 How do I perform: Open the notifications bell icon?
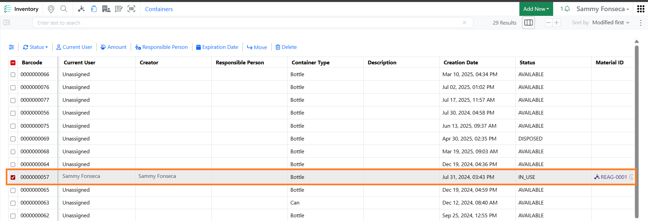pyautogui.click(x=567, y=9)
